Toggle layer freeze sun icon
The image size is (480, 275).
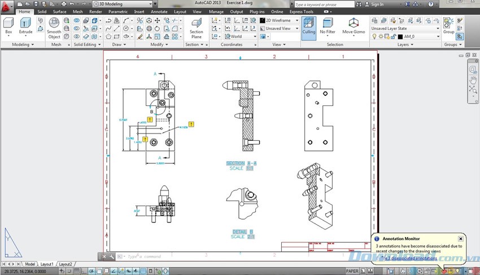(x=381, y=37)
